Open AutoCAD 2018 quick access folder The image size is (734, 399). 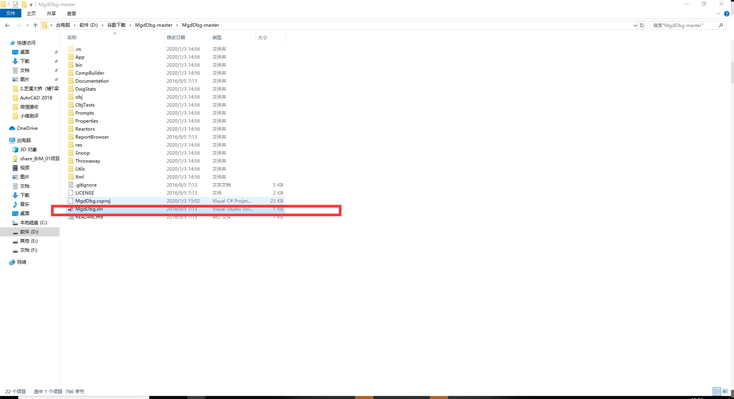(36, 98)
